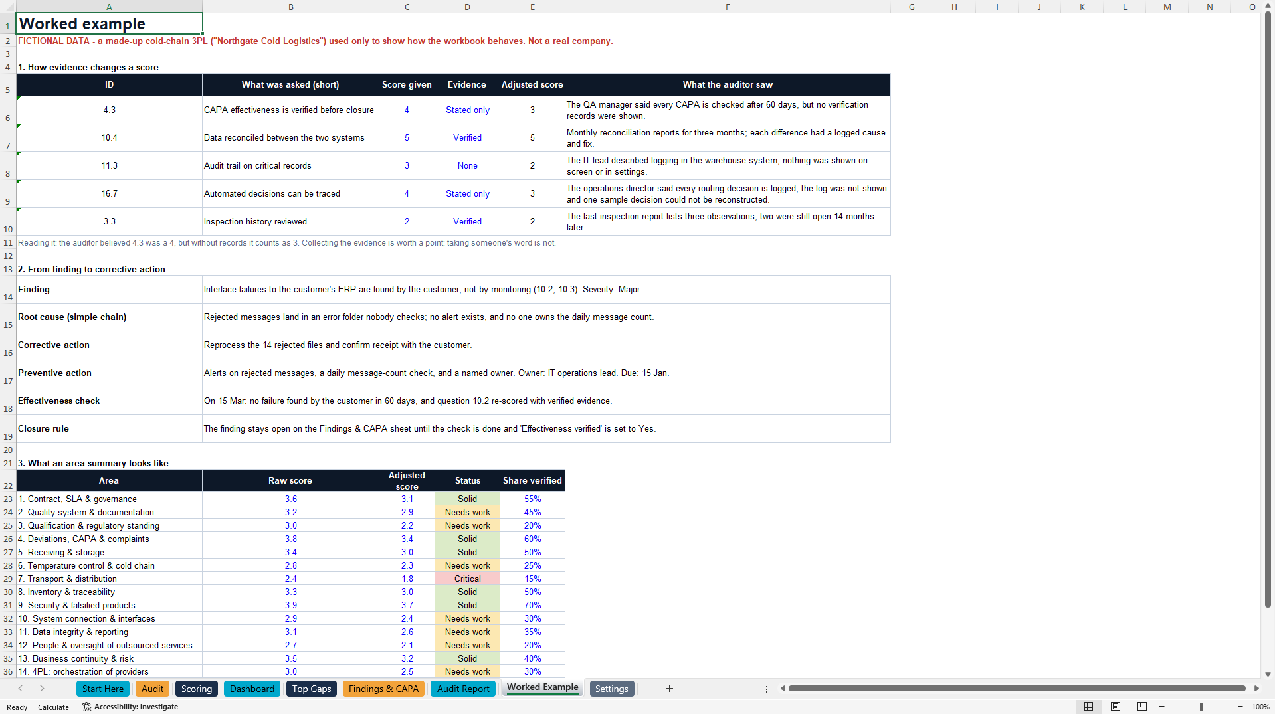Screen dimensions: 1275x714
Task: Click raw score 3.6 for Contract area
Action: coord(290,499)
